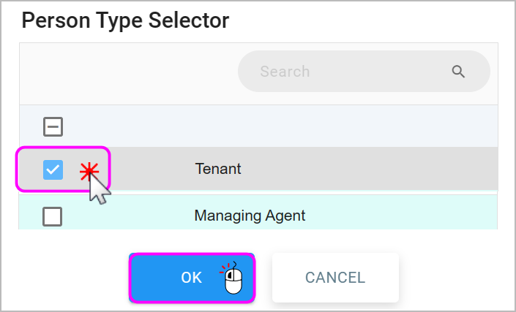Check the Managing Agent checkbox
Viewport: 516px width, 312px height.
click(x=52, y=216)
